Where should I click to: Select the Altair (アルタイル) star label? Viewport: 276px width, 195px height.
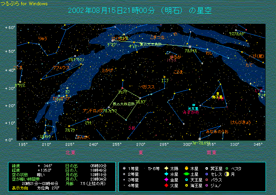click(191, 51)
